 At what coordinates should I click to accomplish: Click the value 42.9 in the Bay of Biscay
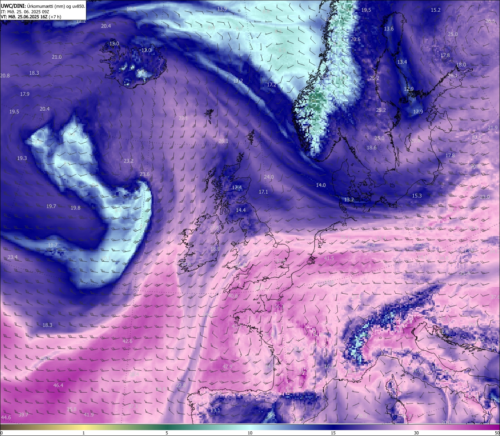[x=227, y=367]
